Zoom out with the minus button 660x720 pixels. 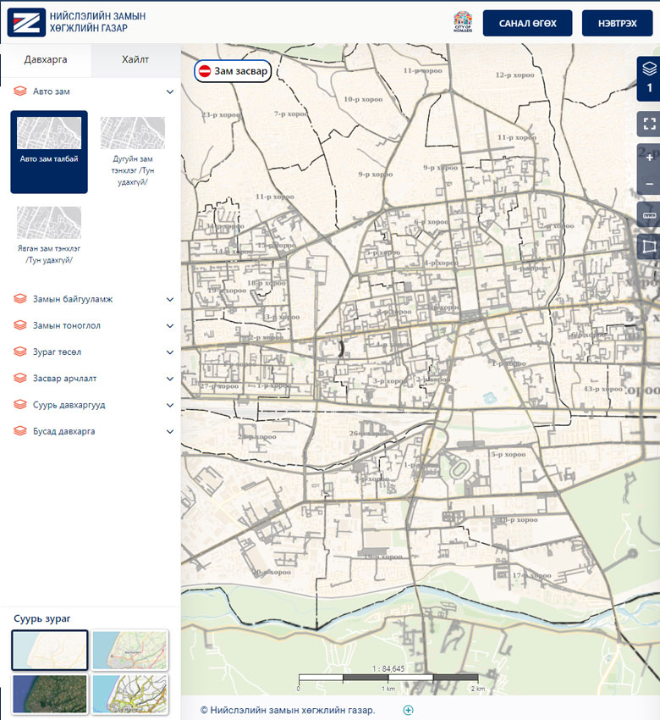click(649, 184)
